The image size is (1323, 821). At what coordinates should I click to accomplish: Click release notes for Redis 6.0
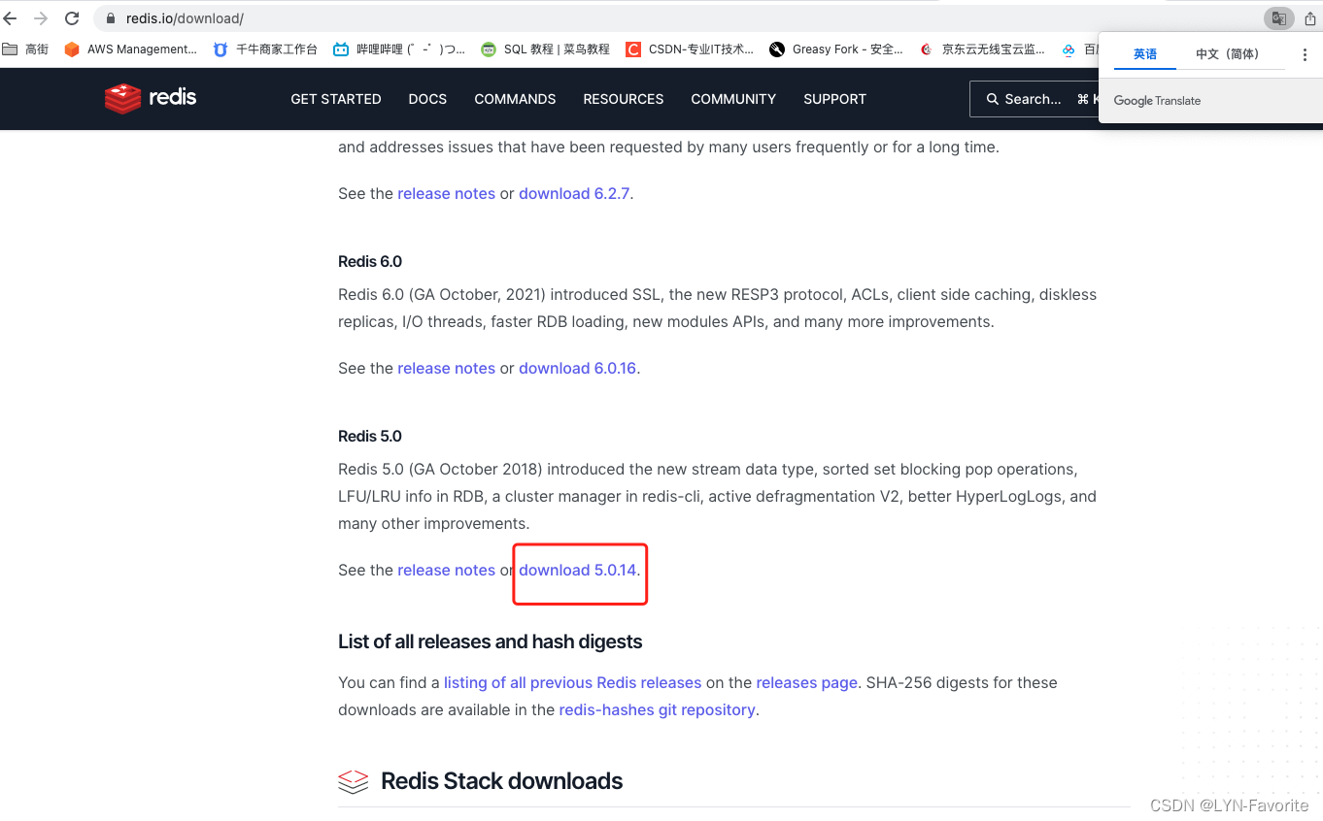click(446, 368)
